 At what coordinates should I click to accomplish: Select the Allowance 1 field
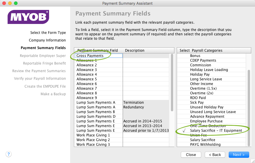click(x=98, y=60)
